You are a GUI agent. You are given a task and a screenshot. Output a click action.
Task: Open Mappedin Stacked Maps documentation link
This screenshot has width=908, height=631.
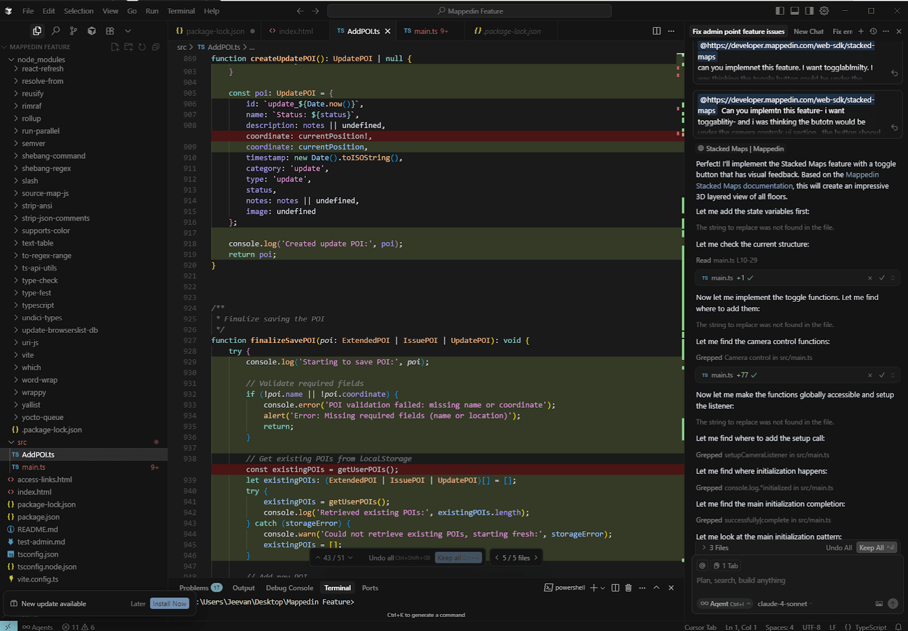pos(788,180)
